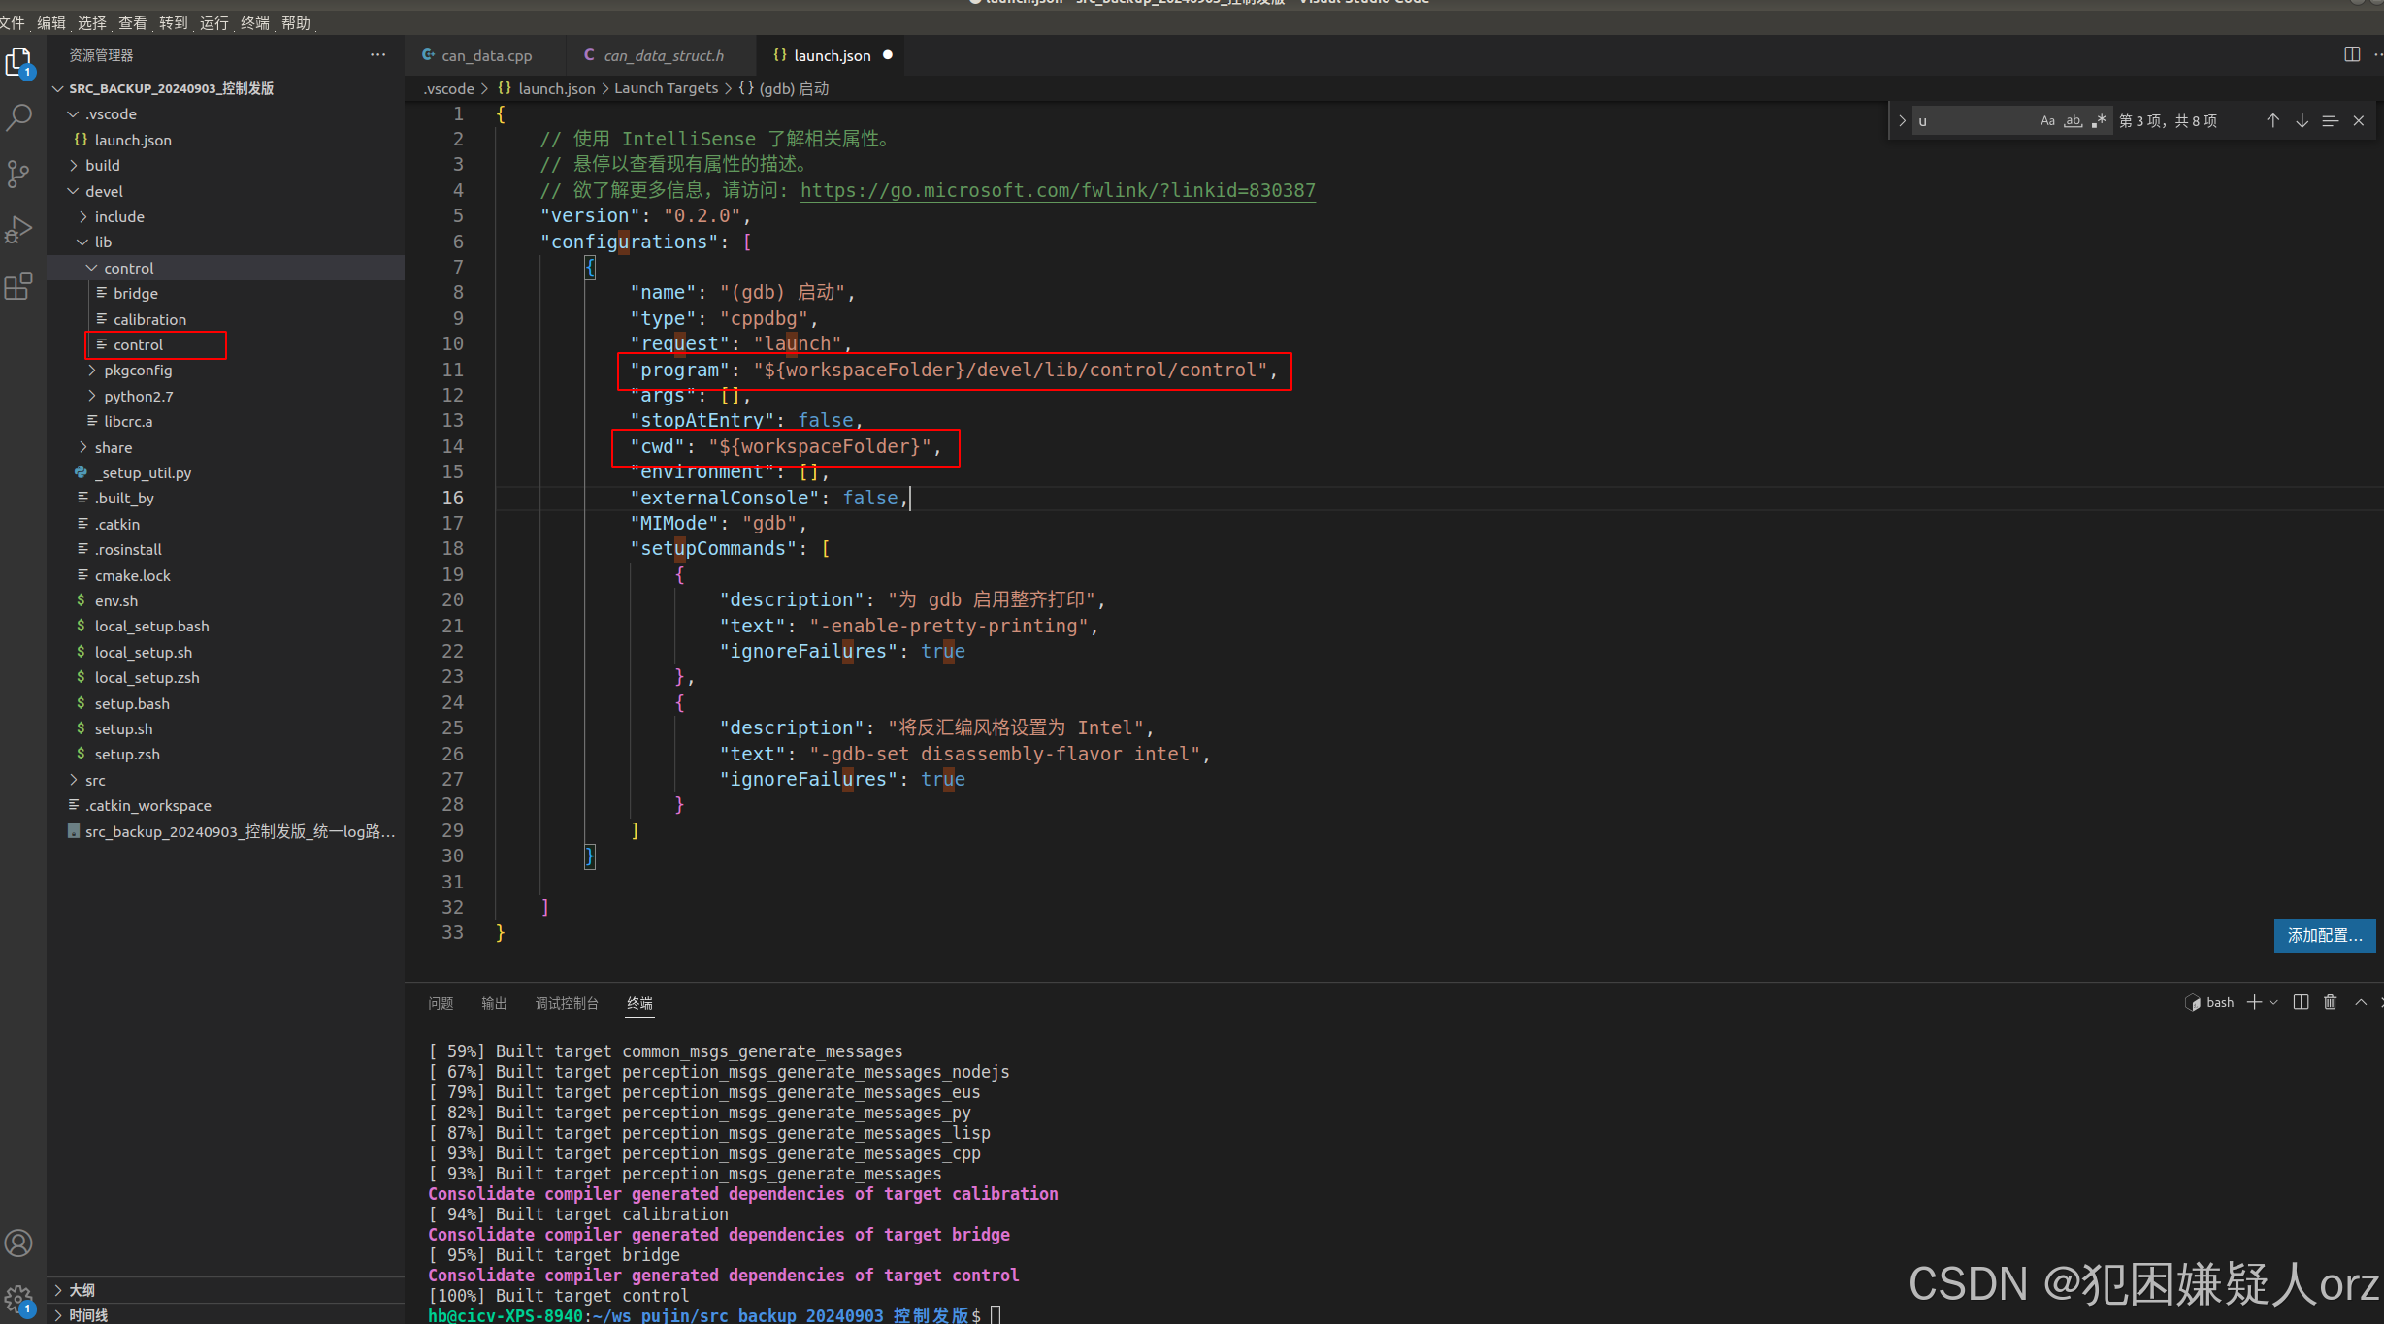Open the Extensions view

coord(19,285)
